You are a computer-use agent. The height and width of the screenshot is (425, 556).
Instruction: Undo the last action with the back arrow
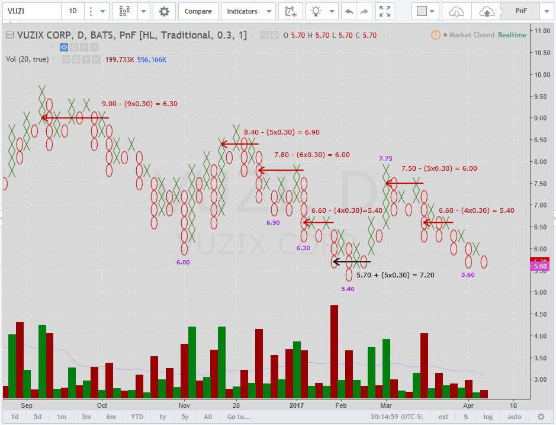(349, 11)
